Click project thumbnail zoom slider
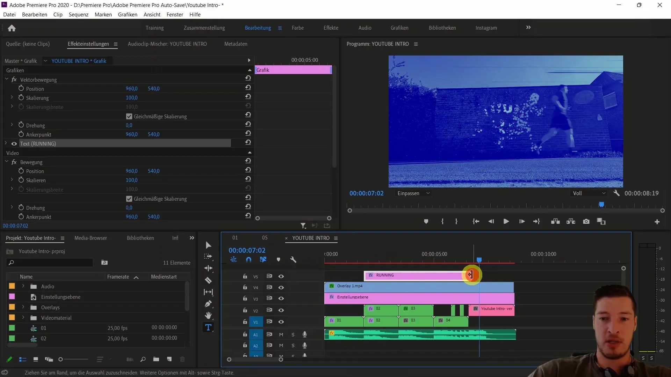671x377 pixels. (x=73, y=359)
